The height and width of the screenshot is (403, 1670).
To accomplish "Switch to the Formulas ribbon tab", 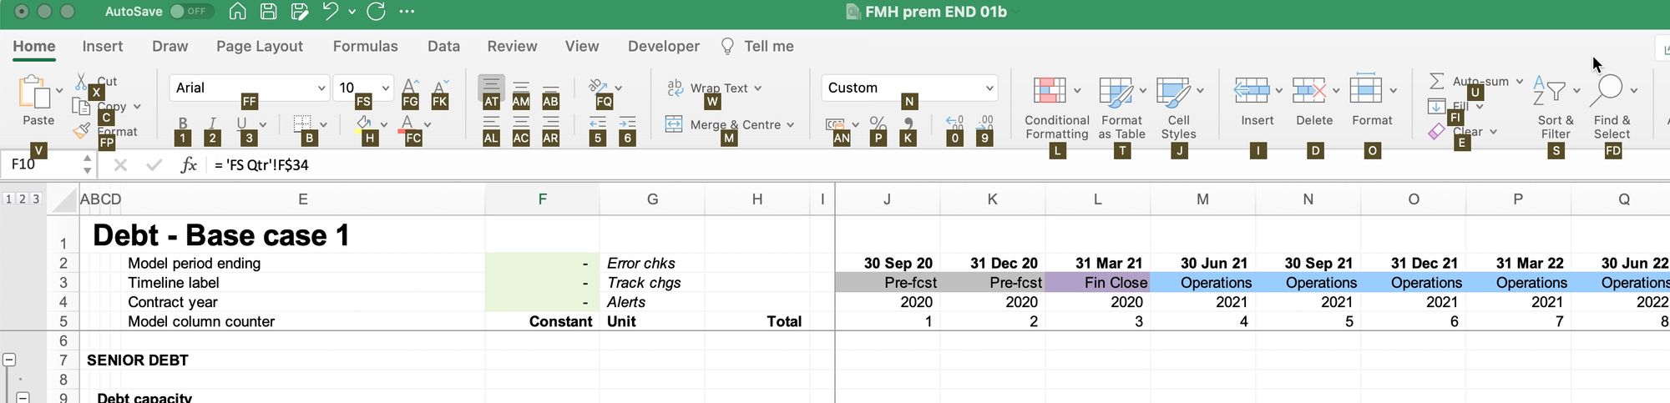I will click(365, 46).
